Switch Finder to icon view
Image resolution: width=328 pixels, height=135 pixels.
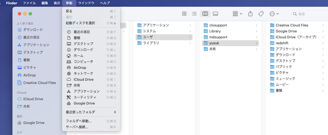pyautogui.click(x=184, y=14)
